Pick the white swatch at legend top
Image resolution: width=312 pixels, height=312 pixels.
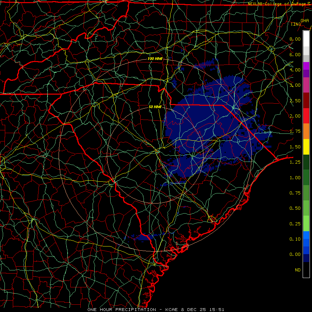pos(306,39)
